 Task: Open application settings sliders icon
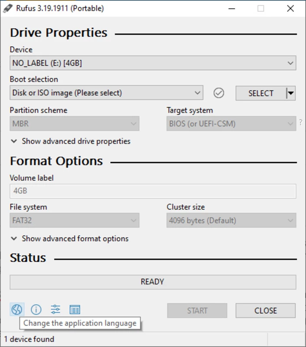point(56,309)
